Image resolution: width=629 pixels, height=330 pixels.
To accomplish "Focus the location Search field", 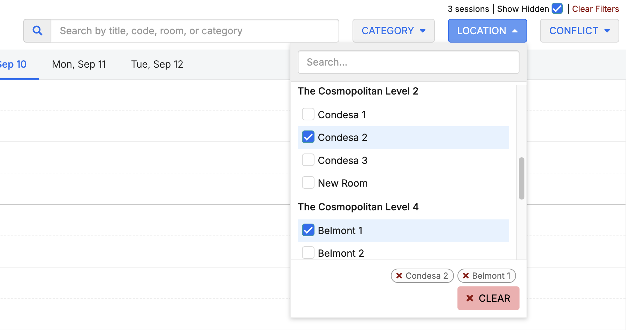I will (x=408, y=62).
